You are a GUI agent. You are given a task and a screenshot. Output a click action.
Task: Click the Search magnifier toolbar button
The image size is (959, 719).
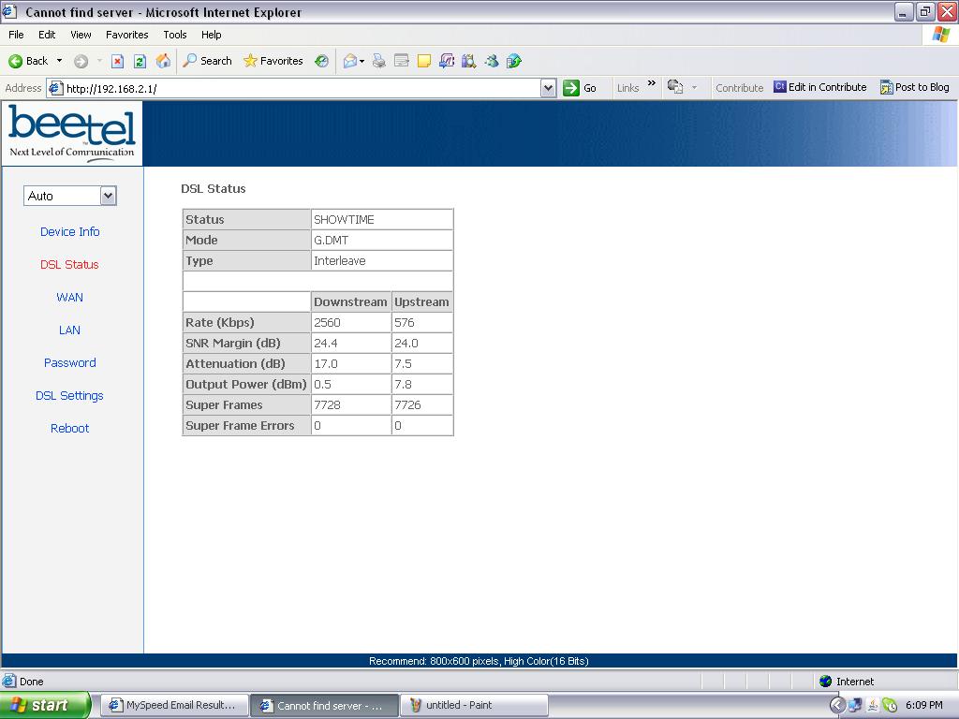(207, 61)
